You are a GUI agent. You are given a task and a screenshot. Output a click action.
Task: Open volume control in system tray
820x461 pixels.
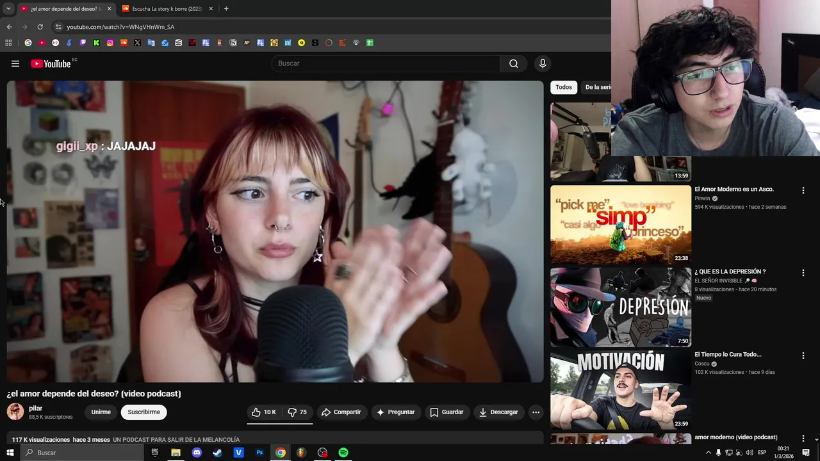[749, 453]
